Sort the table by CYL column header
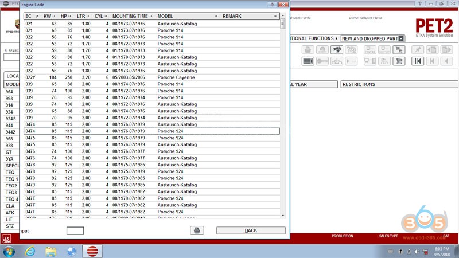This screenshot has width=459, height=258. (x=100, y=16)
